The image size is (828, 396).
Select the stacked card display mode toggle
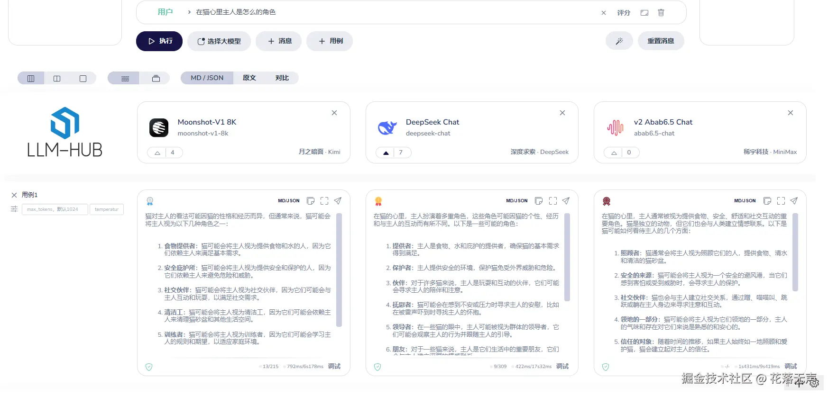click(156, 78)
